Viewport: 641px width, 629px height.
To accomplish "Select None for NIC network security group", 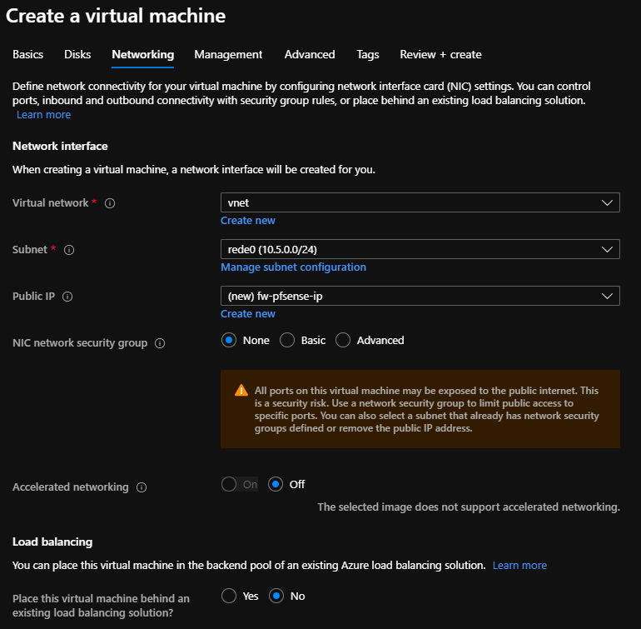I will [x=229, y=340].
